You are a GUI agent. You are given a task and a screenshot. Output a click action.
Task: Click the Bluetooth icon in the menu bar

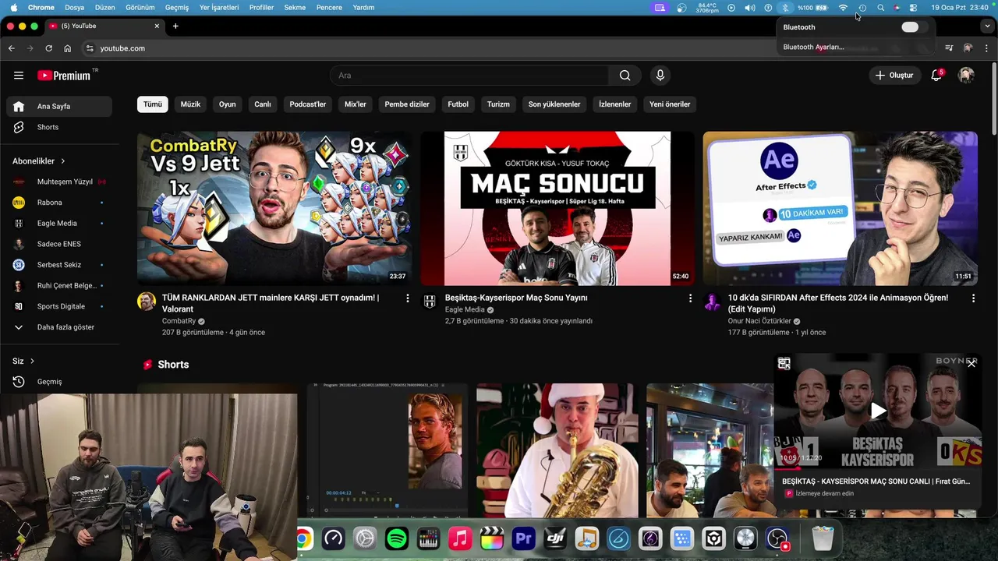pos(785,8)
